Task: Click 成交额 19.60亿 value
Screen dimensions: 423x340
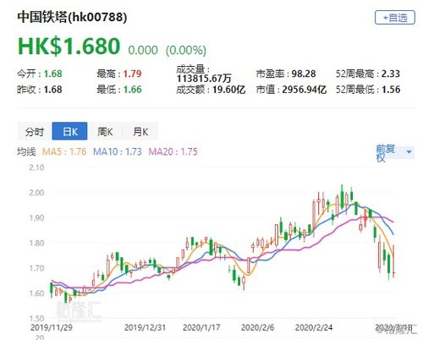Action: click(228, 90)
